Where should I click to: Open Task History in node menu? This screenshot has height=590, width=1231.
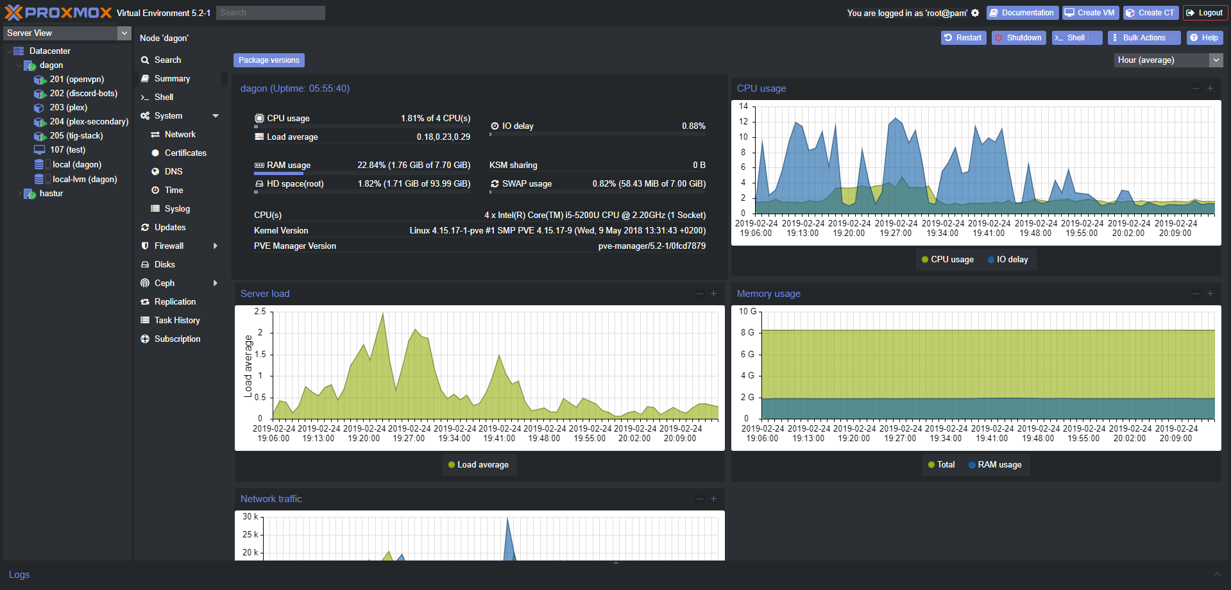pos(177,321)
